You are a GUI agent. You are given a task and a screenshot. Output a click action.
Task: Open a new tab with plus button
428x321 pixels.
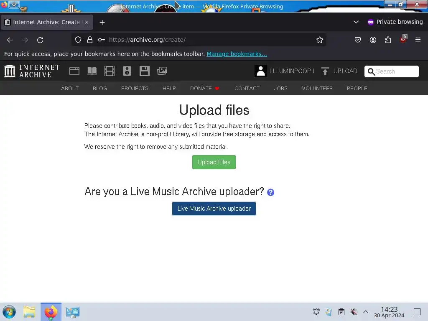coord(102,23)
